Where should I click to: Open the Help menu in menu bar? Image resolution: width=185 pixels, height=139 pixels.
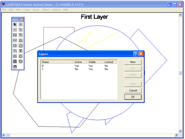pyautogui.click(x=66, y=10)
